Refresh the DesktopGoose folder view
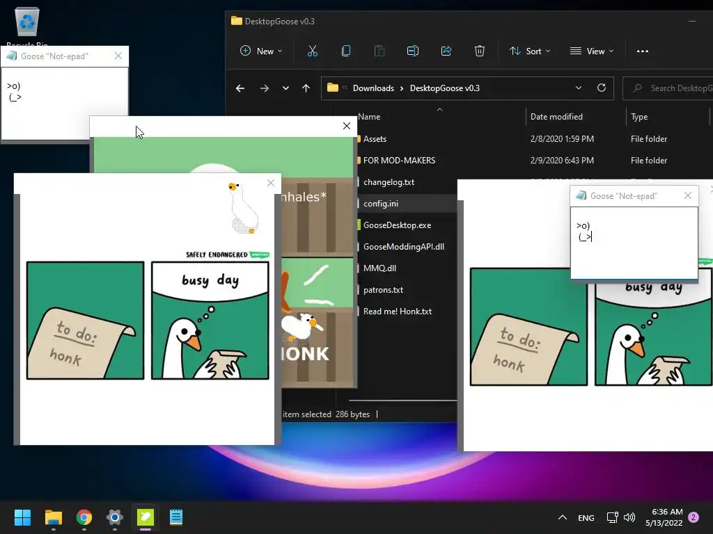This screenshot has width=713, height=534. (x=601, y=88)
